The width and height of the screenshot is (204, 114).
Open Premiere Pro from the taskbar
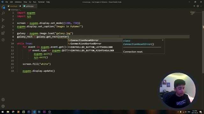point(44,112)
